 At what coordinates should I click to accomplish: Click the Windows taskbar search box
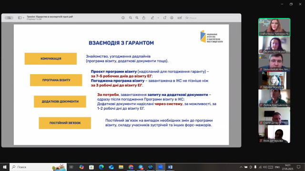pos(38,167)
